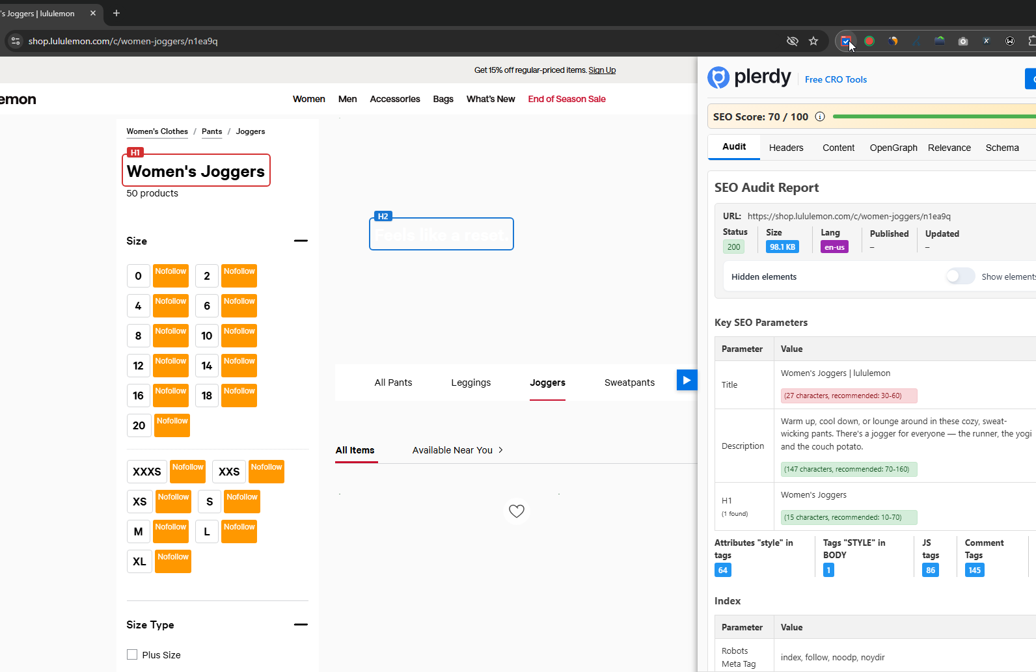This screenshot has width=1036, height=672.
Task: Select the Sweatpants category tab
Action: tap(629, 383)
